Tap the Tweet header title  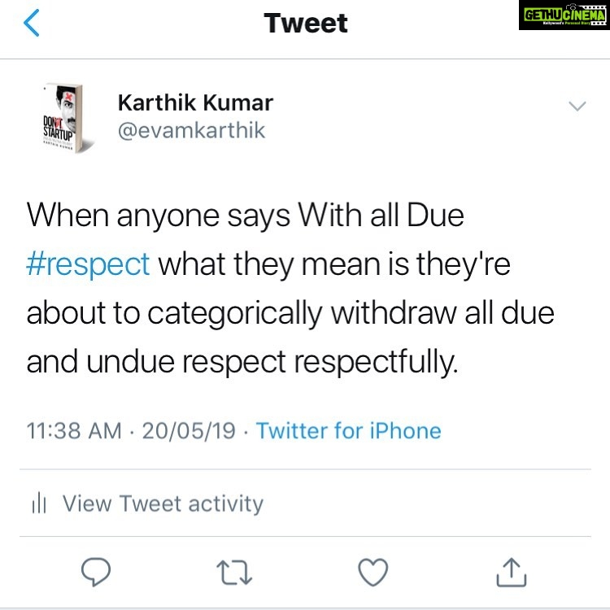(x=305, y=23)
